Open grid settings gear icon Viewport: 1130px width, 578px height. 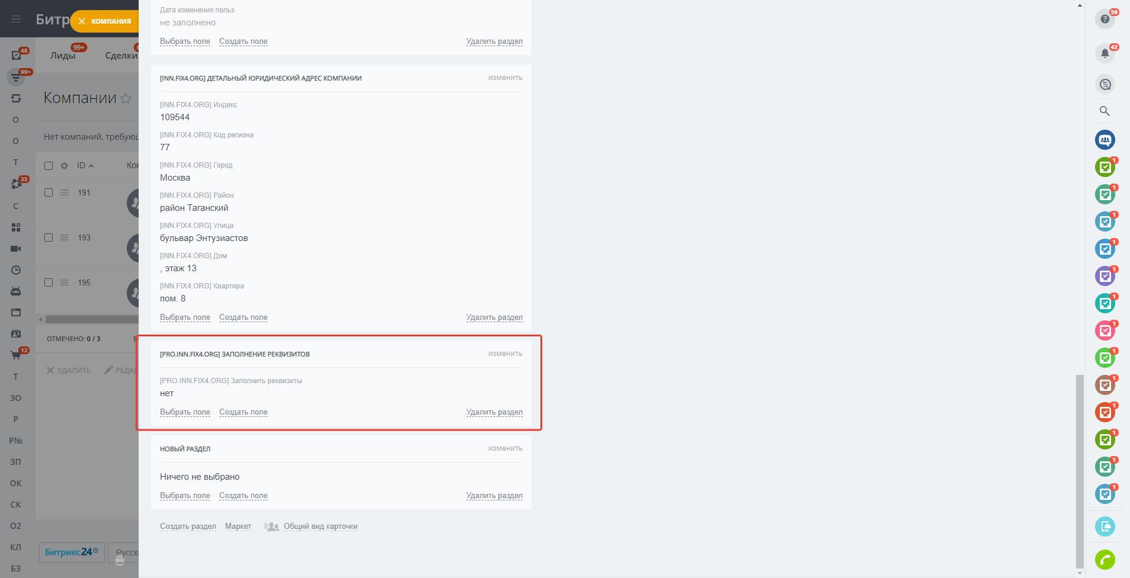pos(64,166)
